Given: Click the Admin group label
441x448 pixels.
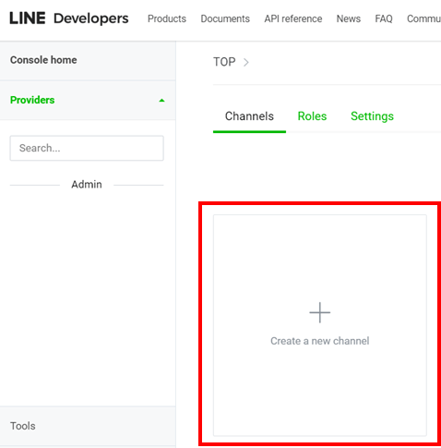Looking at the screenshot, I should tap(87, 185).
